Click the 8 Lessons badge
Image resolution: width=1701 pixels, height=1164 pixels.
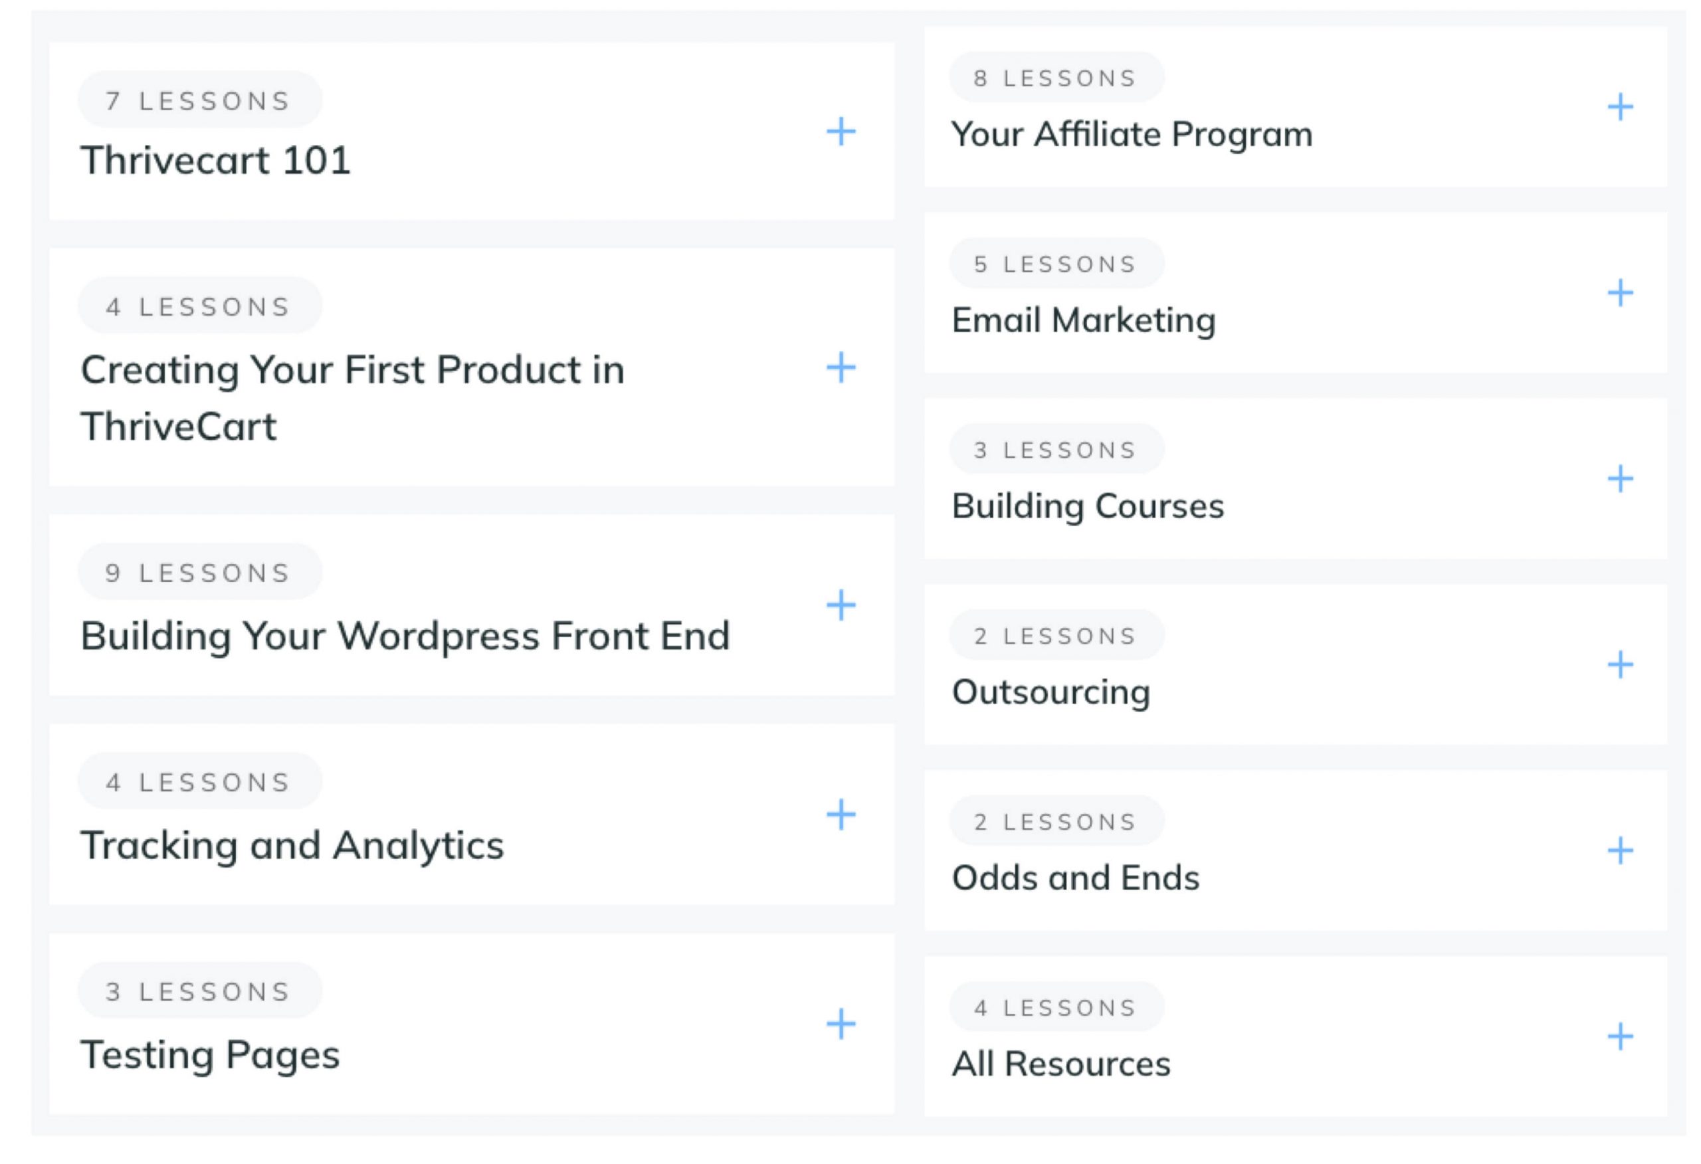(1055, 78)
